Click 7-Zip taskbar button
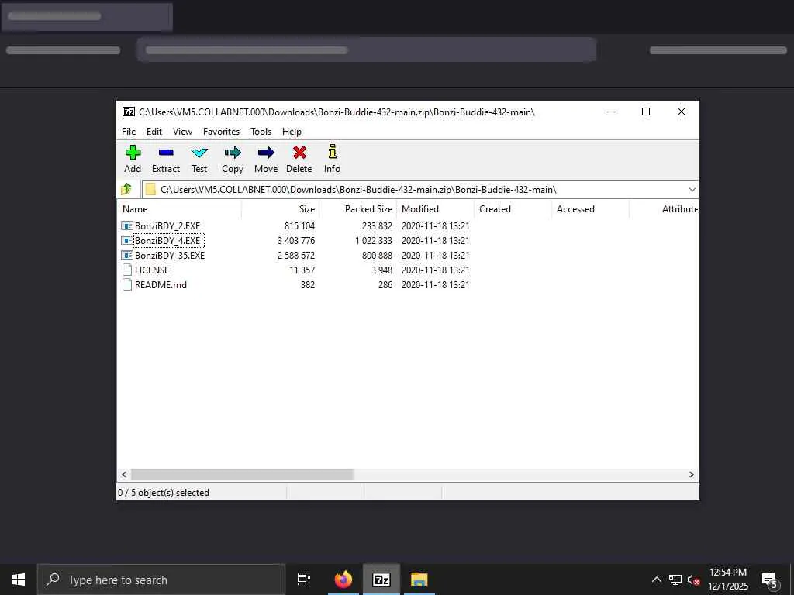This screenshot has height=595, width=794. pyautogui.click(x=381, y=580)
